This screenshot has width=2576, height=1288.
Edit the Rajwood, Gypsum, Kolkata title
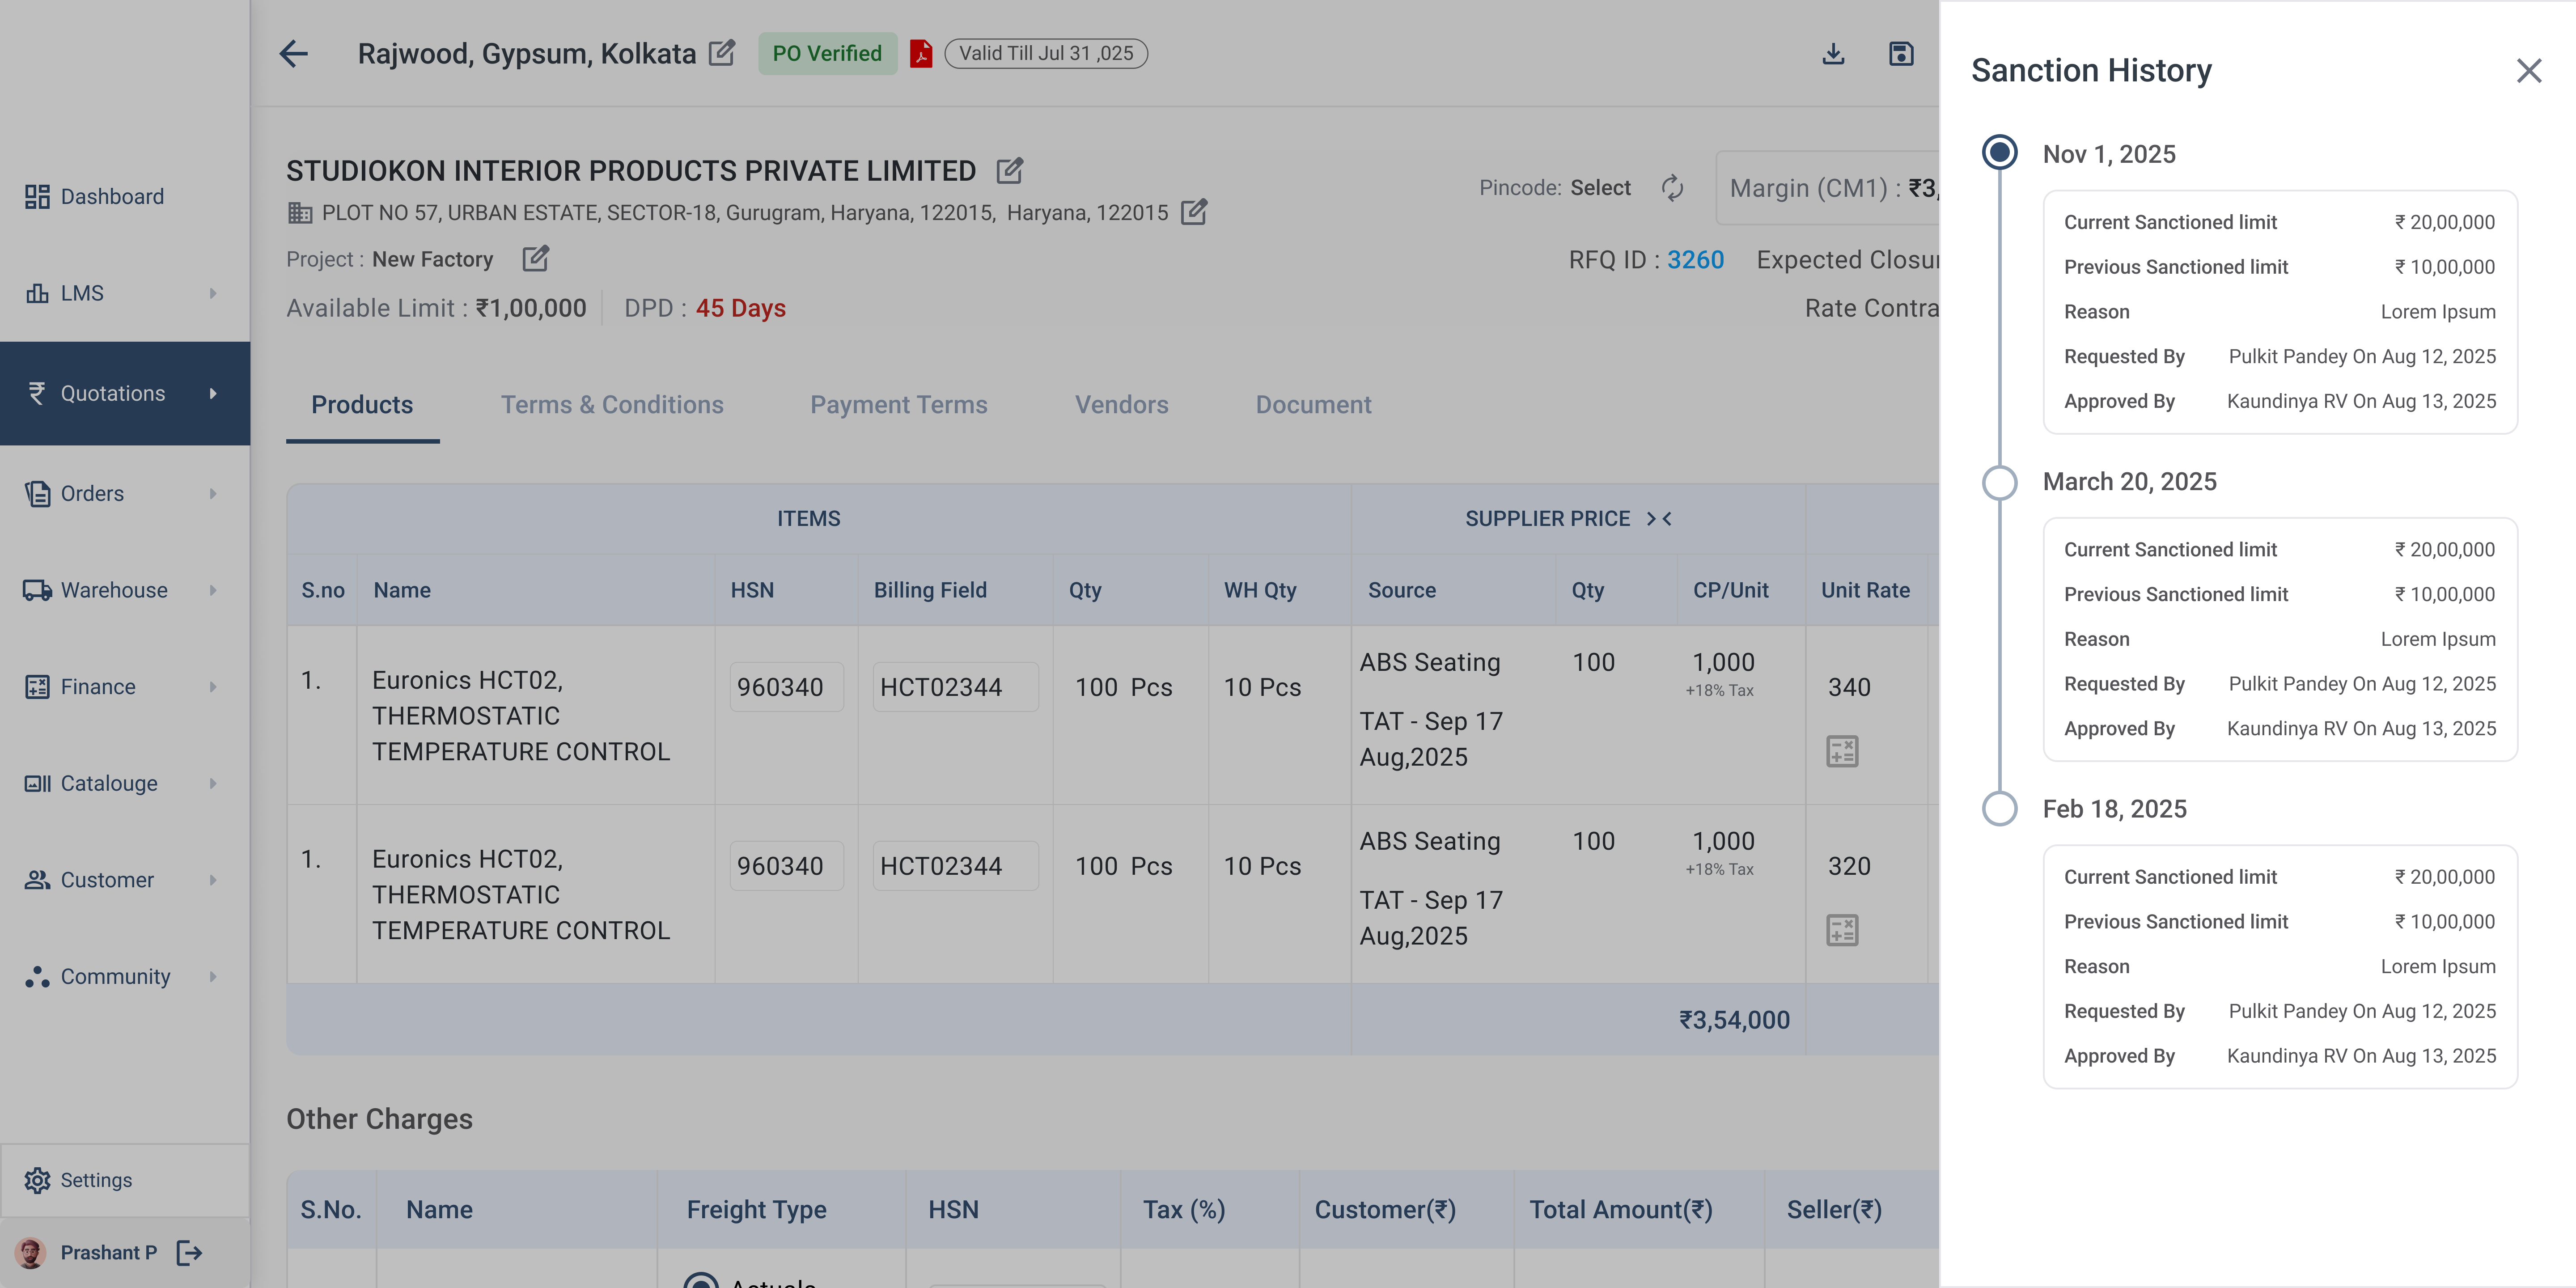pos(722,53)
